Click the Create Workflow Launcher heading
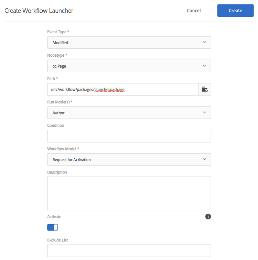 pos(39,11)
